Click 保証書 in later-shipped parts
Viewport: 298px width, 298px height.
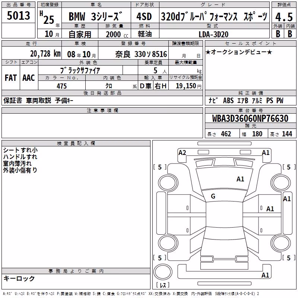(x=13, y=100)
